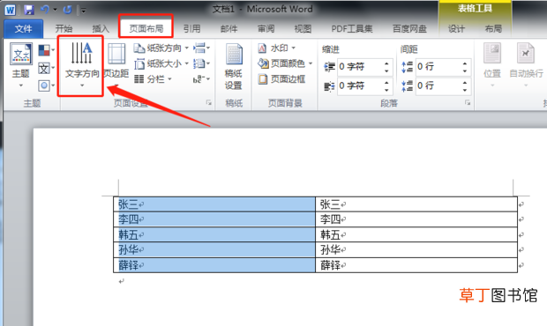Click the right column cell 孙华
Screen dimensions: 547x326
point(416,249)
